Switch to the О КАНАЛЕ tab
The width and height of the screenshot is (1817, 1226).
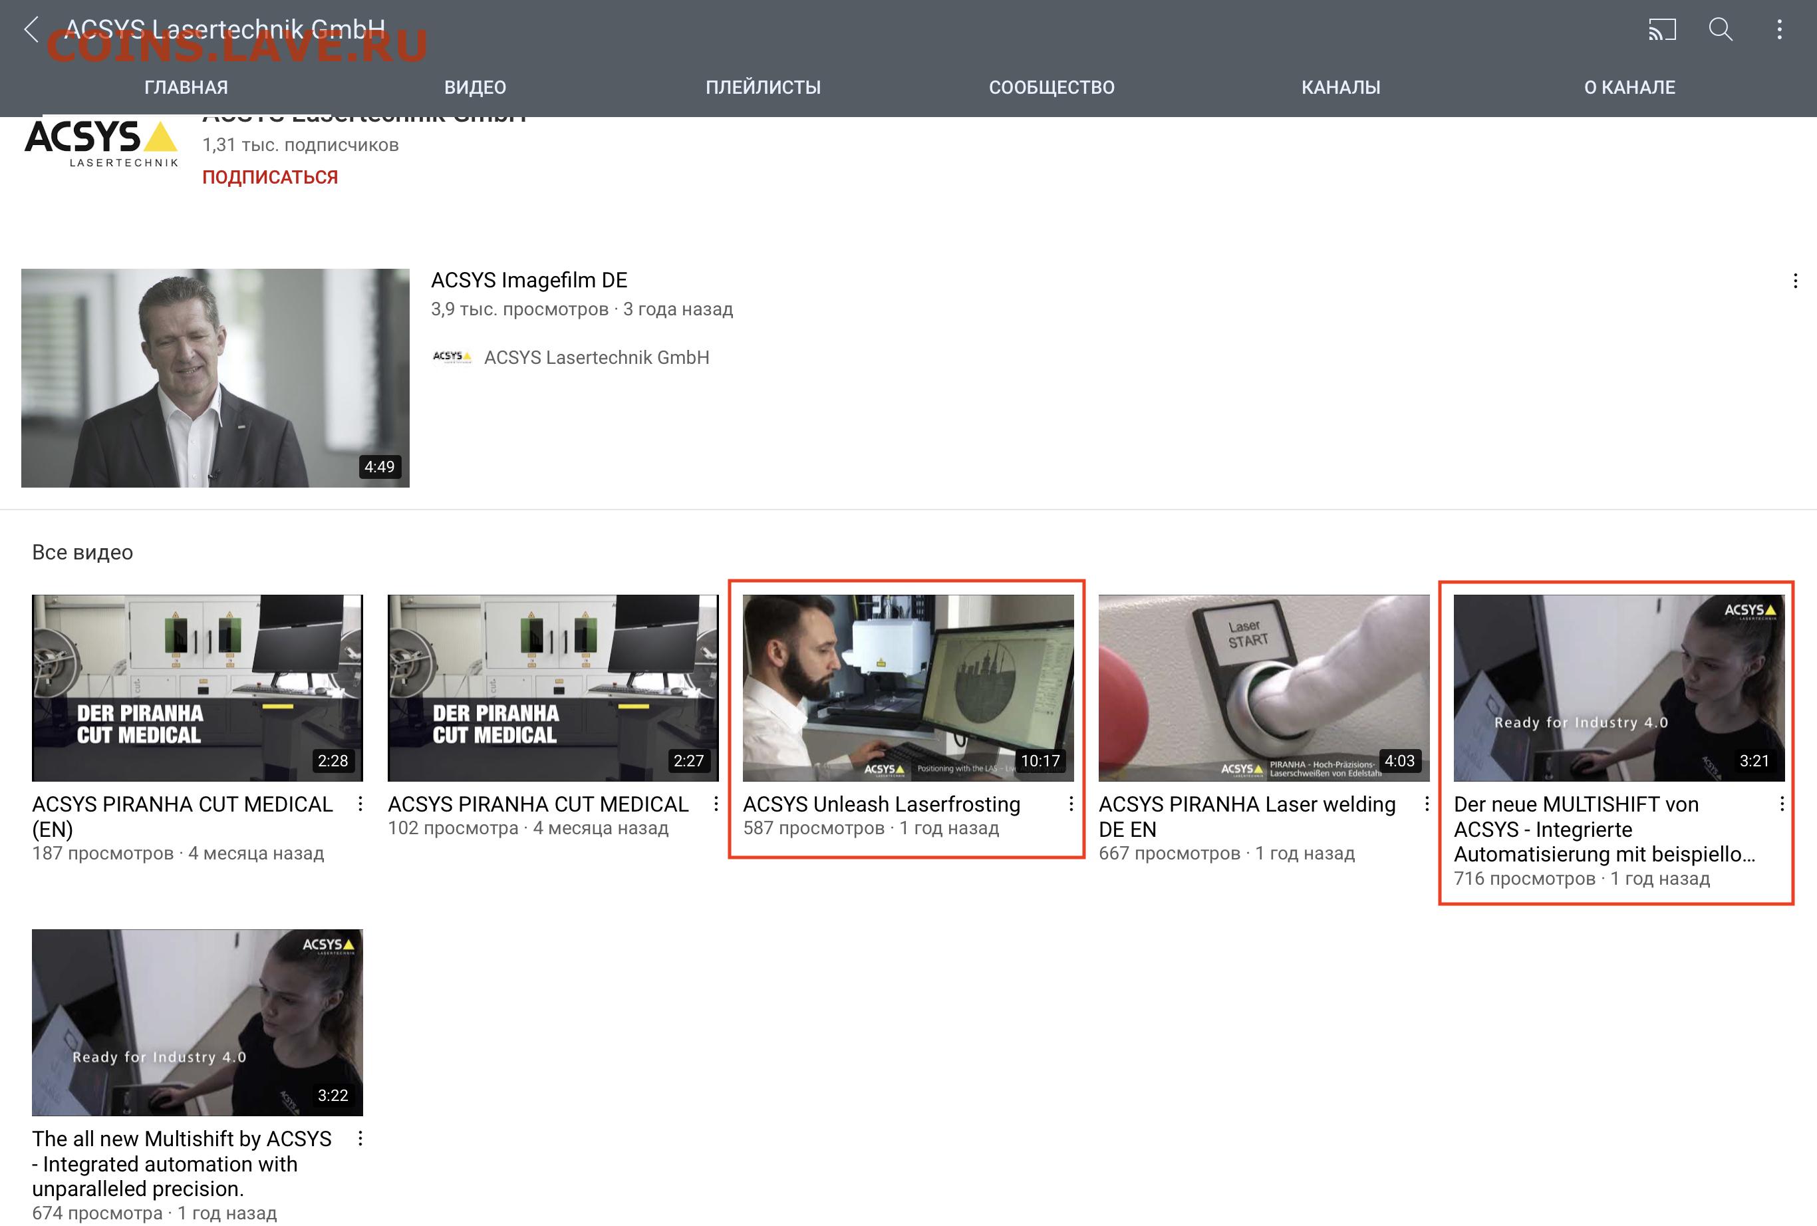(1629, 88)
